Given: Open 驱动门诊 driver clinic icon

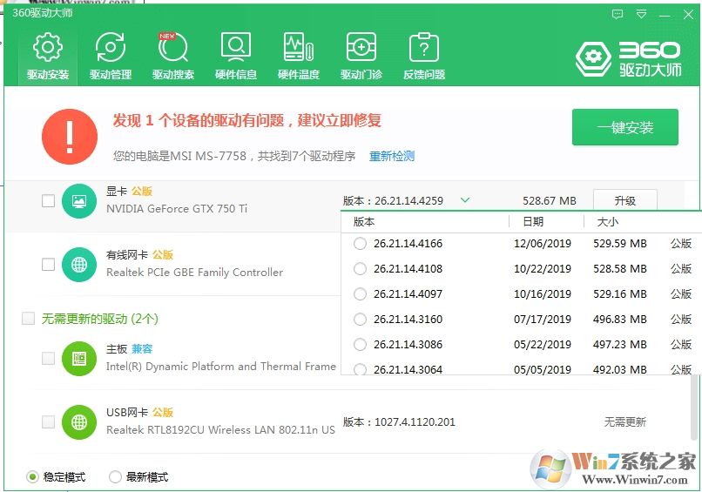Looking at the screenshot, I should (361, 56).
